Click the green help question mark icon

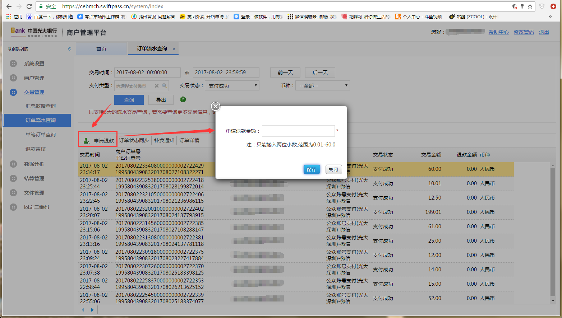(183, 99)
